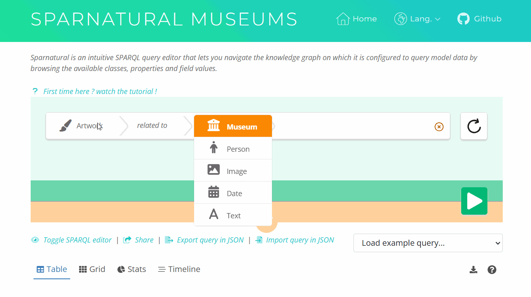This screenshot has width=531, height=297.
Task: Open the Github link text
Action: (x=487, y=19)
